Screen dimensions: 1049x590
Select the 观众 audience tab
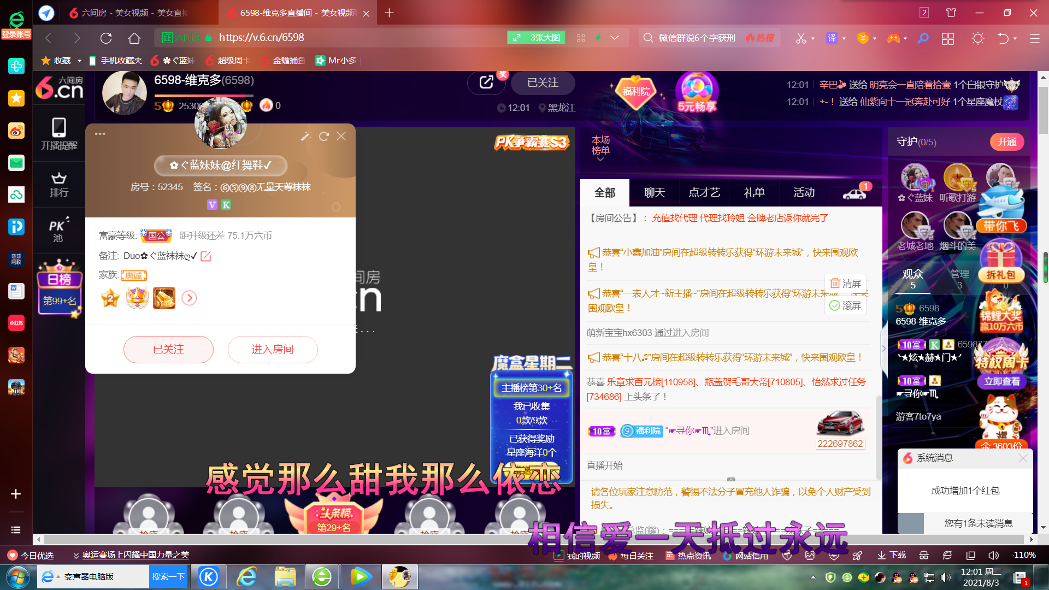(912, 279)
